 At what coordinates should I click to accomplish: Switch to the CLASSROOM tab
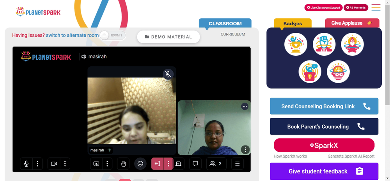[225, 23]
